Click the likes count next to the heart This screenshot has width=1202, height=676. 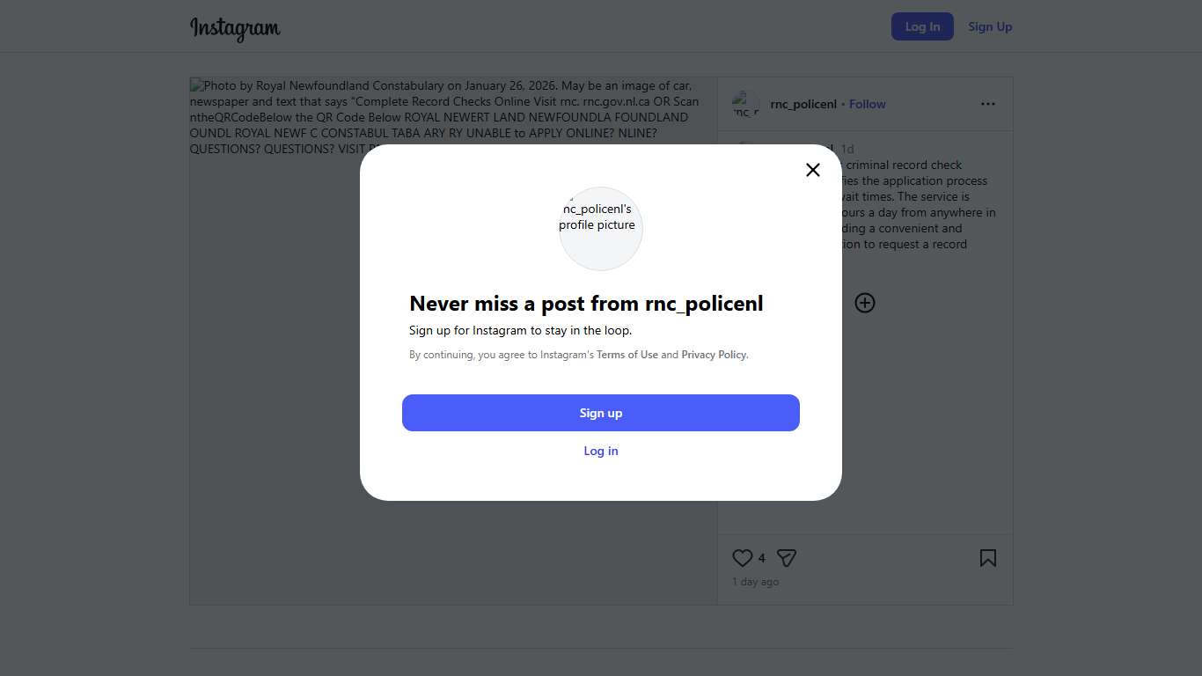[762, 558]
